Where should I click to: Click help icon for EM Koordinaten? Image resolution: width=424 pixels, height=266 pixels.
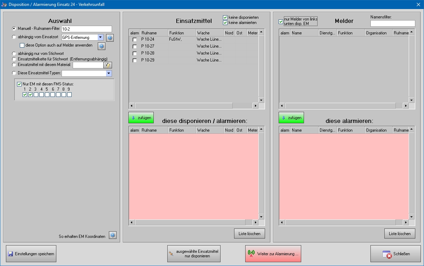click(x=112, y=235)
